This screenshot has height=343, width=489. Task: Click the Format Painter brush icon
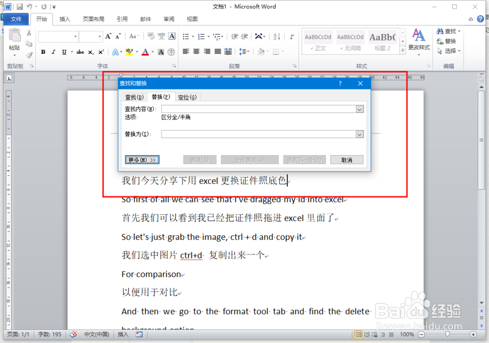point(29,55)
